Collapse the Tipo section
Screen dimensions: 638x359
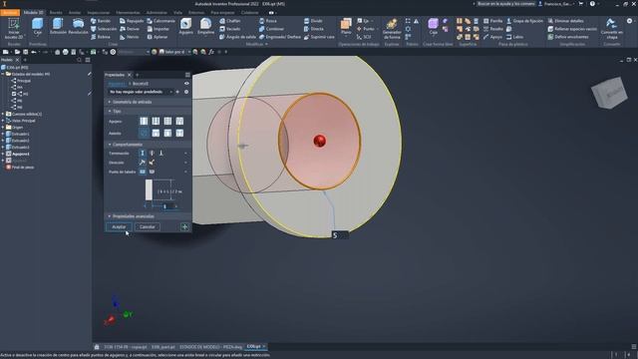(x=110, y=111)
